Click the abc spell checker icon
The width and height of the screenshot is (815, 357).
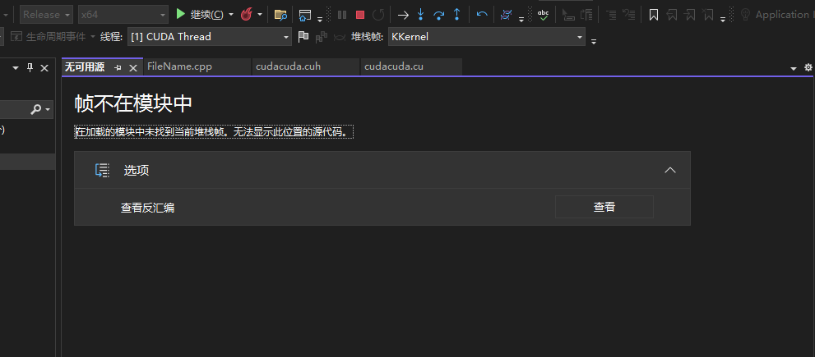(543, 15)
